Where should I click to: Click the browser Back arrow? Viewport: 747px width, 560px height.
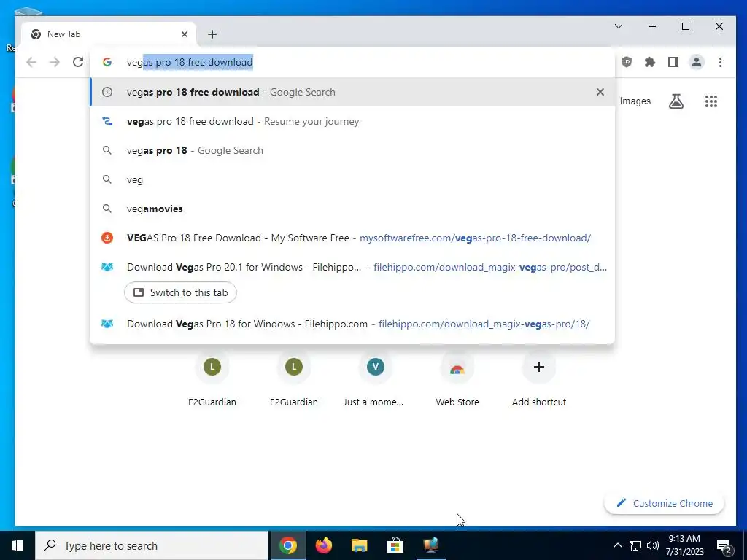pos(31,62)
